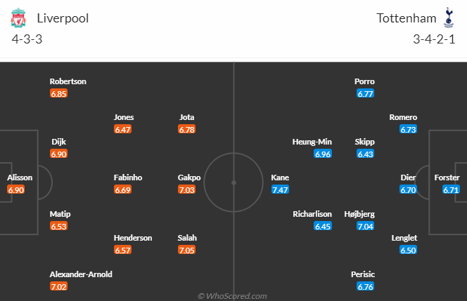Select Højbjerg's 7.04 rating badge
Viewport: 467px width, 301px height.
click(x=366, y=227)
